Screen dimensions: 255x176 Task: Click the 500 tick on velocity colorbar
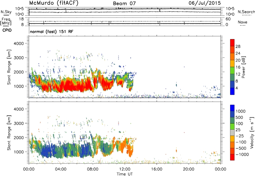coord(239,118)
